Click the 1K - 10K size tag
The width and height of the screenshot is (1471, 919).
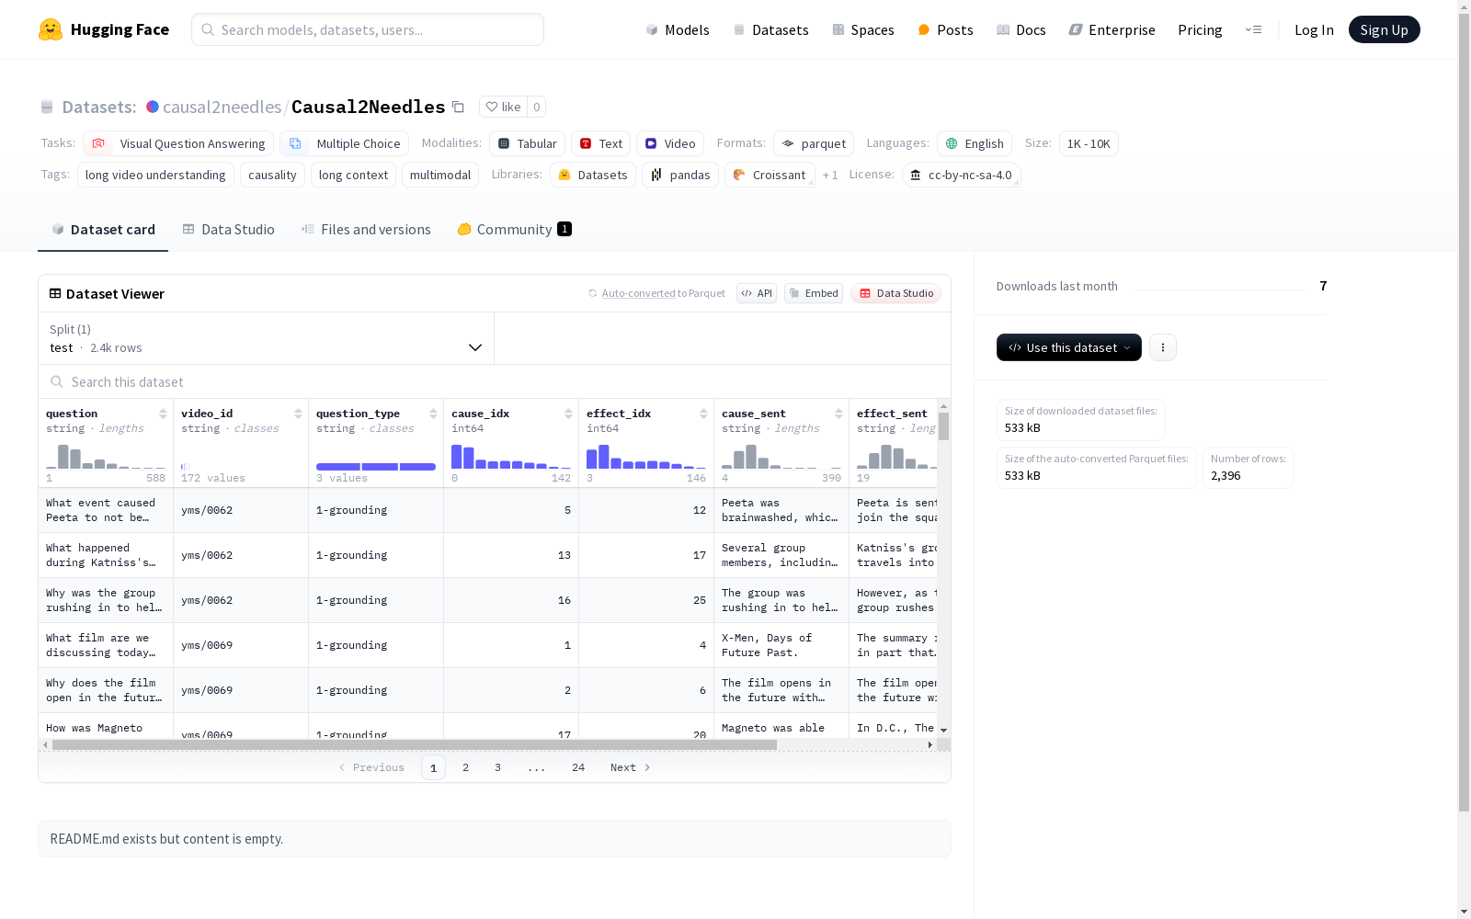[1089, 143]
